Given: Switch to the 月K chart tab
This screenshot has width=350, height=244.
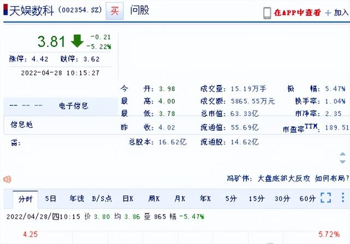Looking at the screenshot, I should 180,198.
